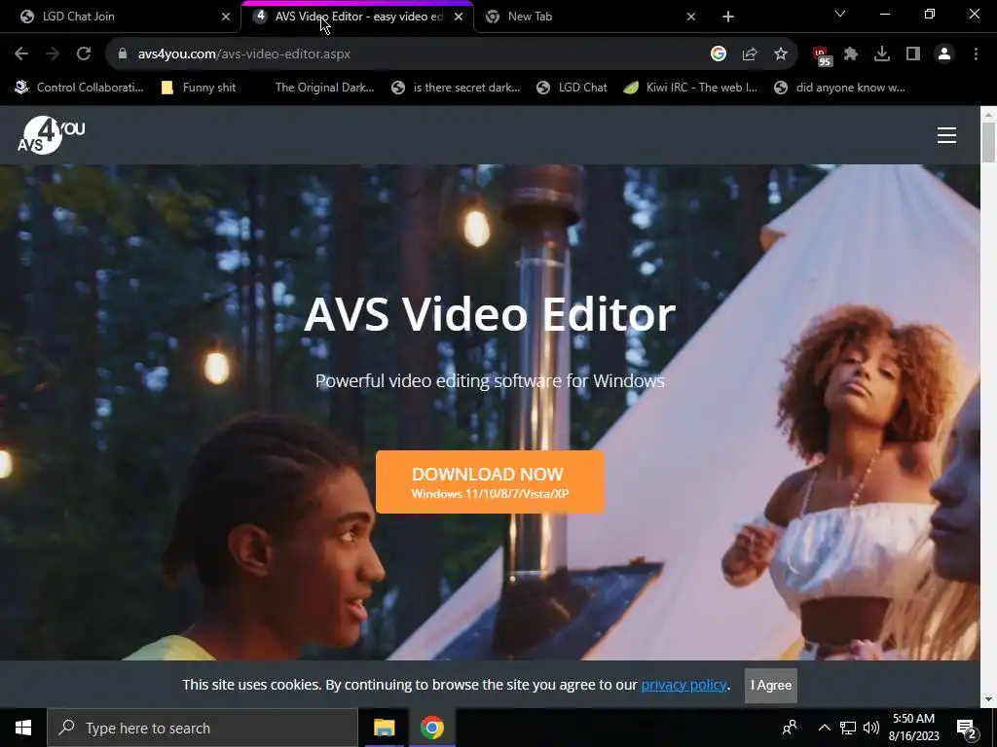The width and height of the screenshot is (997, 747).
Task: Open Control Collaborati... bookmark
Action: click(80, 88)
